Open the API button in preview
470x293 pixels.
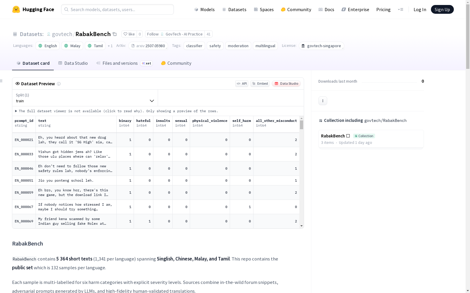(242, 84)
